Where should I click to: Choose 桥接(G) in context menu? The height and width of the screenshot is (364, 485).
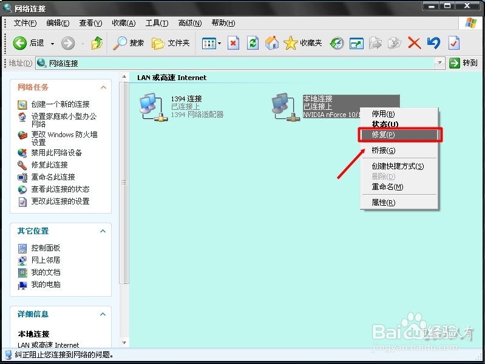(384, 150)
